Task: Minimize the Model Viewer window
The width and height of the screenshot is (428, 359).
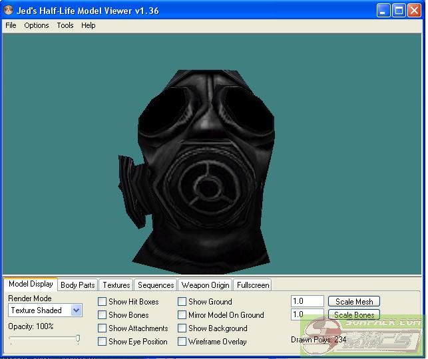Action: click(383, 10)
